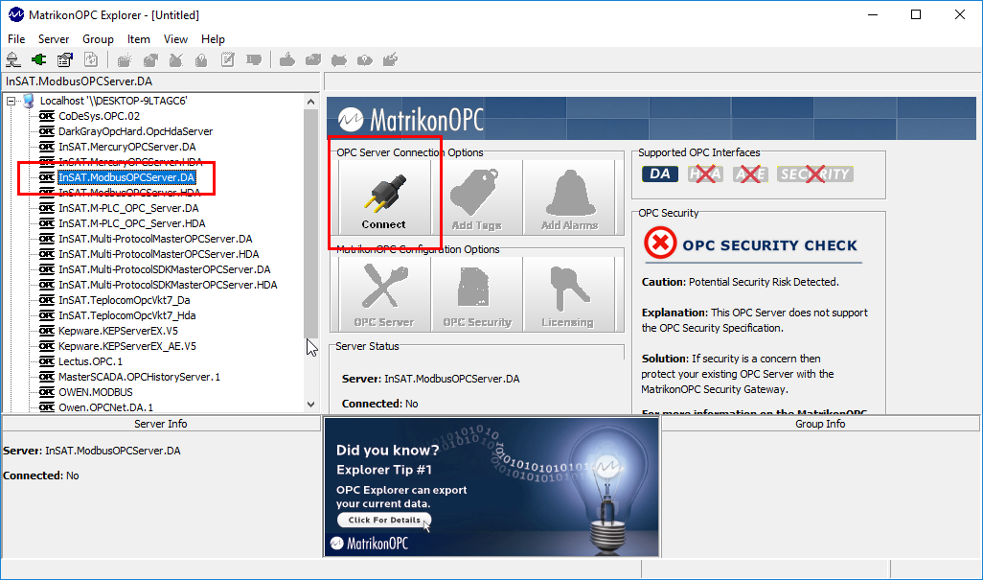Click the green connect plug toolbar icon
This screenshot has width=983, height=580.
39,59
